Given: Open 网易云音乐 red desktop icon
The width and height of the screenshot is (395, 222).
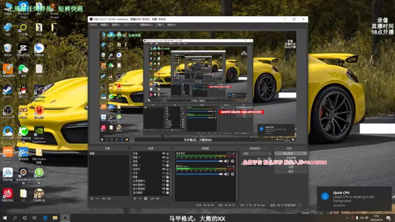Looking at the screenshot, I should click(x=8, y=195).
